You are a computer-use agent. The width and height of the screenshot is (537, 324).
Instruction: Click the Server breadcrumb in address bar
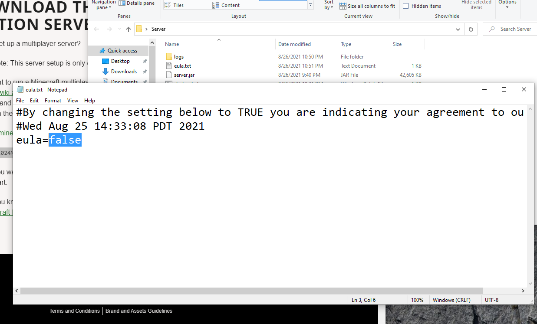pyautogui.click(x=158, y=29)
